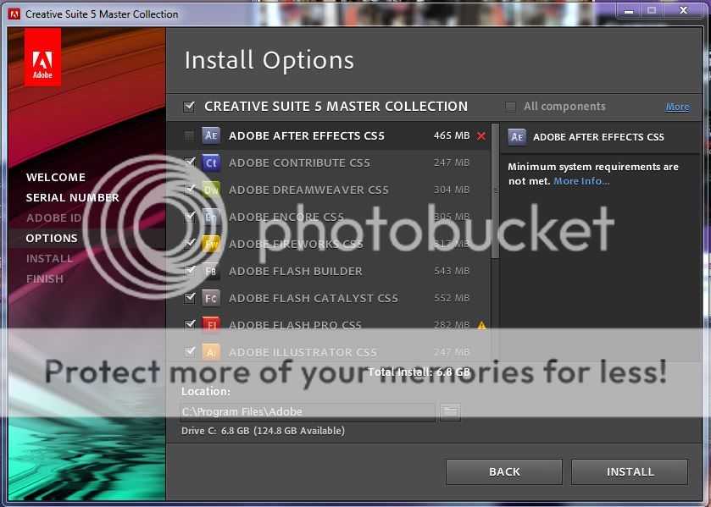
Task: Click the After Effects Ae icon in list
Action: [x=211, y=135]
